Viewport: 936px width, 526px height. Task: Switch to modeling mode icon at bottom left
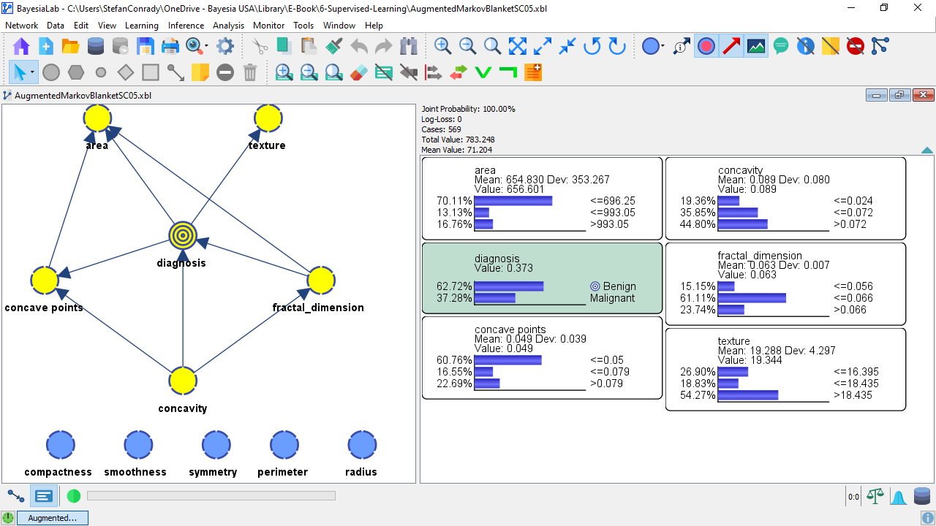tap(15, 495)
